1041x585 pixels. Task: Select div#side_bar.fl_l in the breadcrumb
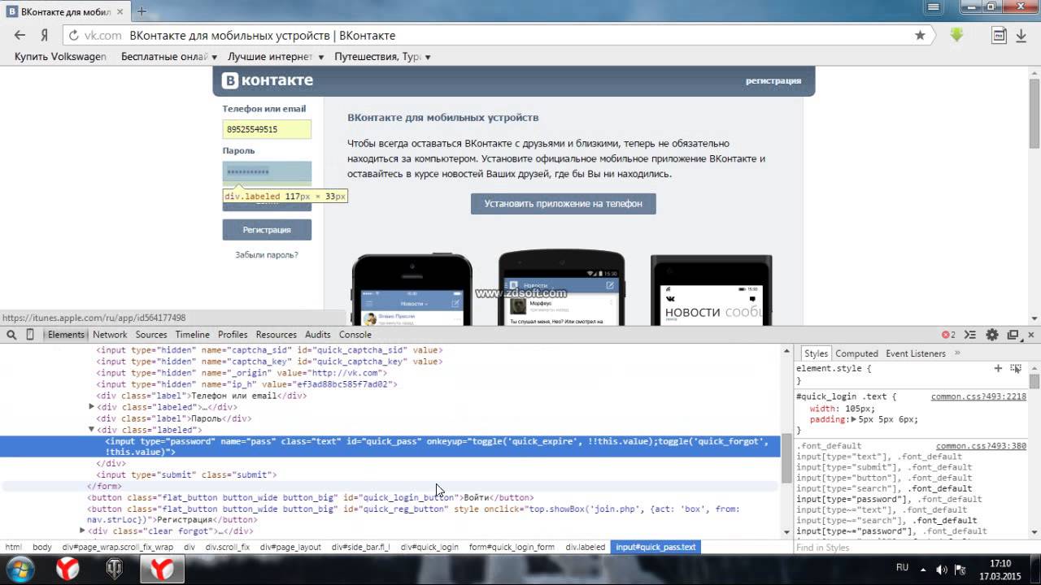point(361,548)
